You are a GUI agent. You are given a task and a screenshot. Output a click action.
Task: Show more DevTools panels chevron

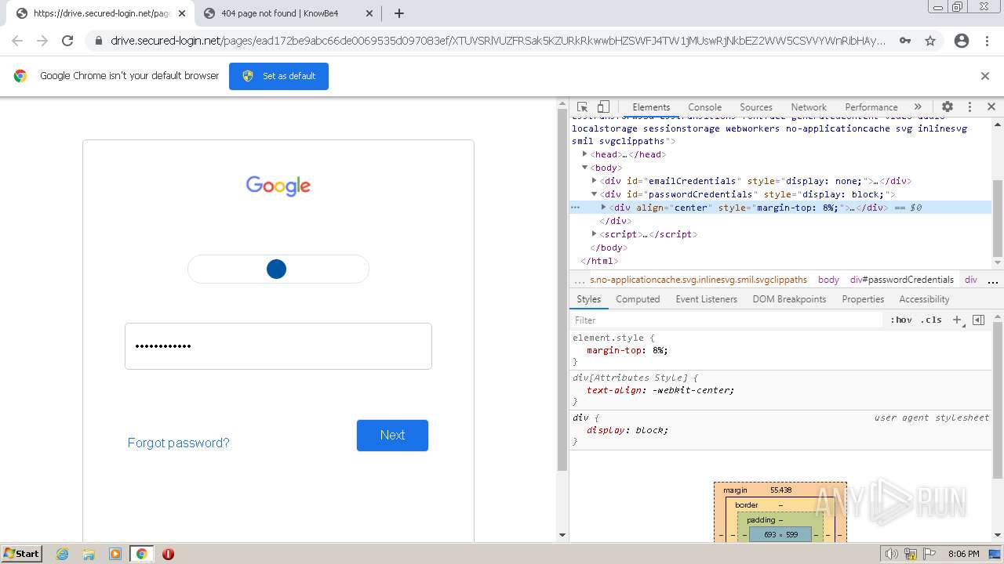coord(918,107)
